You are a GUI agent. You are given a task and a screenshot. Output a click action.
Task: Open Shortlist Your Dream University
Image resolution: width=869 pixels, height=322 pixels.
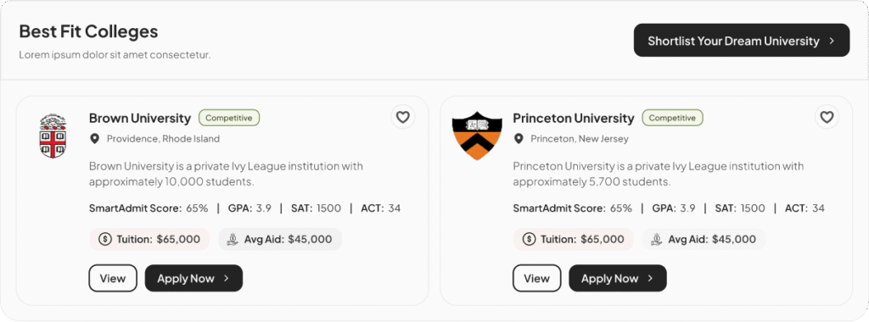click(x=742, y=41)
